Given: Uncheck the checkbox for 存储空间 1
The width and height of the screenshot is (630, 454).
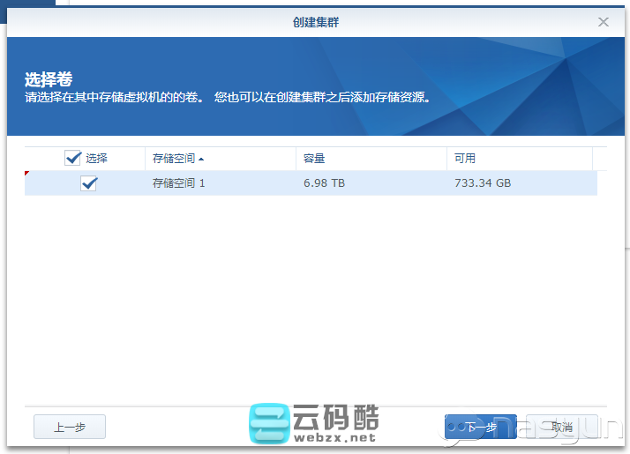Looking at the screenshot, I should point(88,183).
